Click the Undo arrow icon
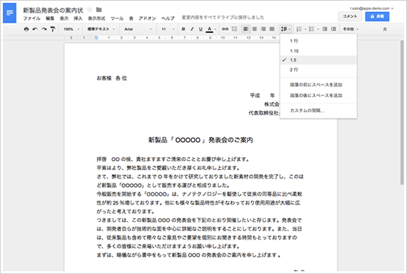The image size is (407, 274). click(x=35, y=29)
